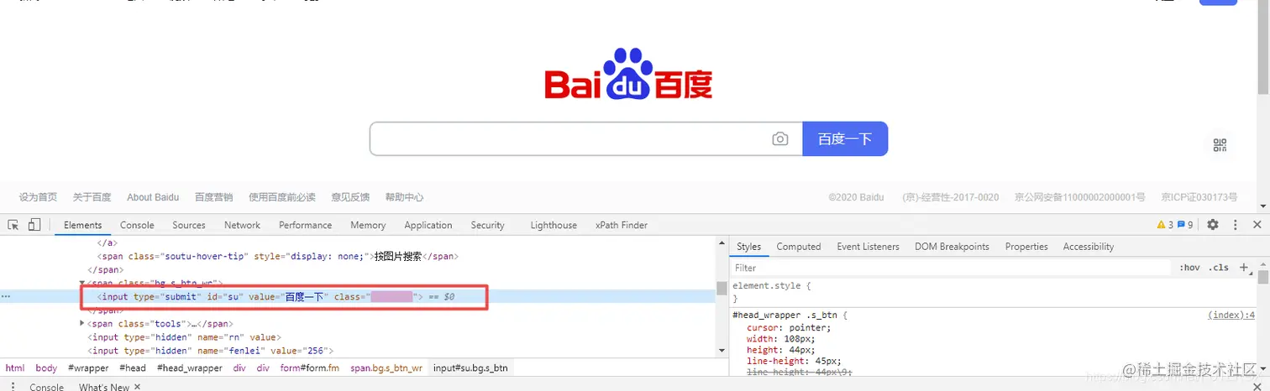Click the 百度营销 footer link
This screenshot has width=1270, height=391.
214,197
